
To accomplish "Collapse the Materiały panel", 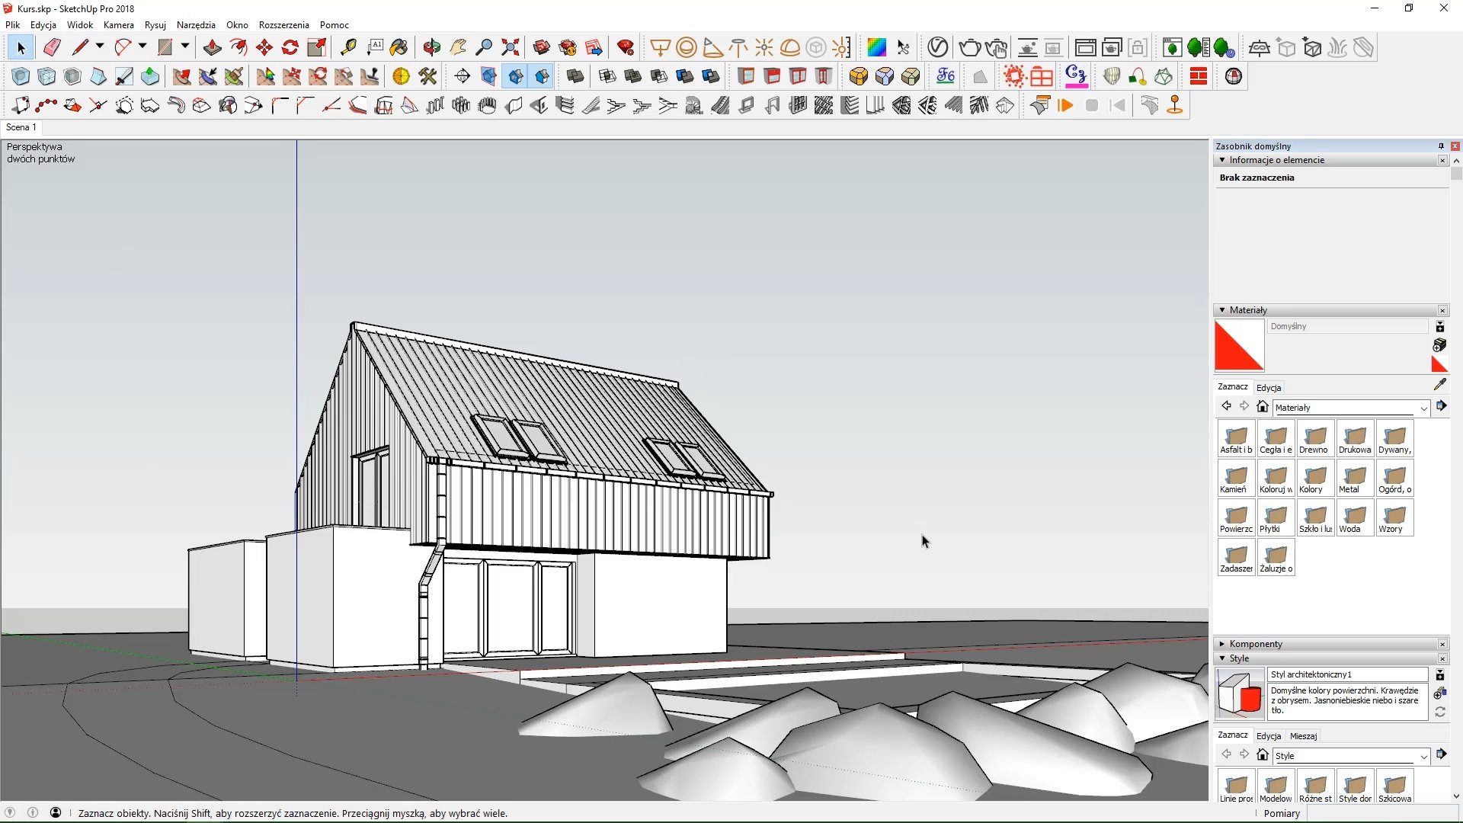I will point(1222,310).
